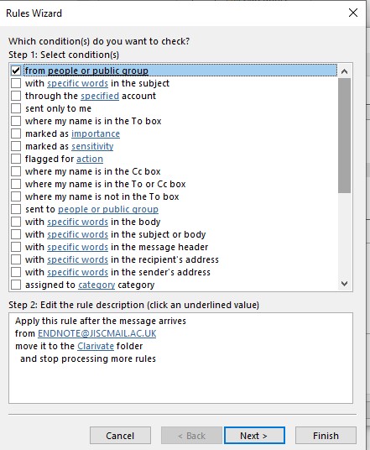Click the Next button

pyautogui.click(x=254, y=436)
